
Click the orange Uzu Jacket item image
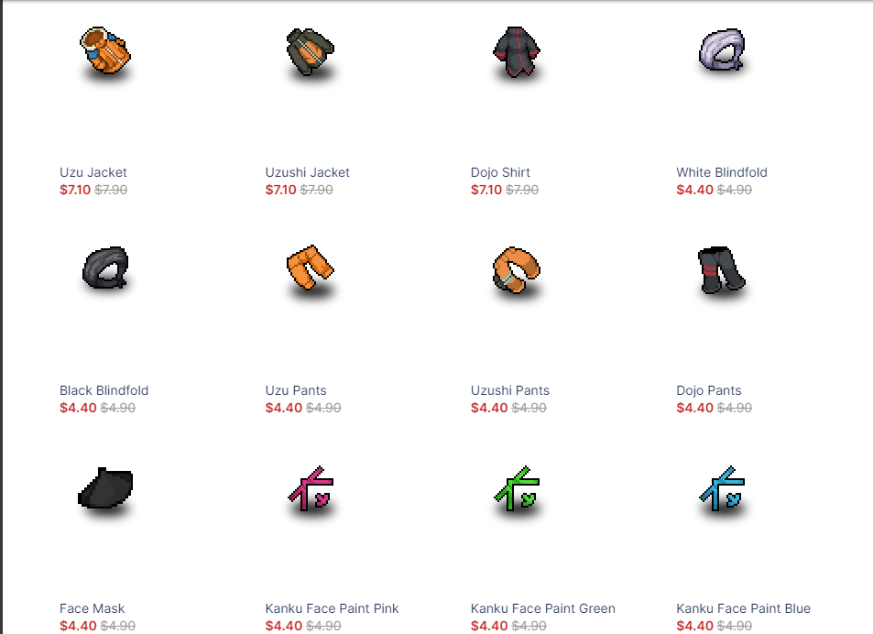point(105,52)
